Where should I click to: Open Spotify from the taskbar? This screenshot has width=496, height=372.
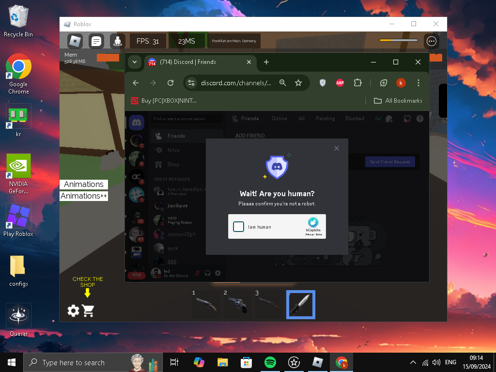tap(270, 362)
